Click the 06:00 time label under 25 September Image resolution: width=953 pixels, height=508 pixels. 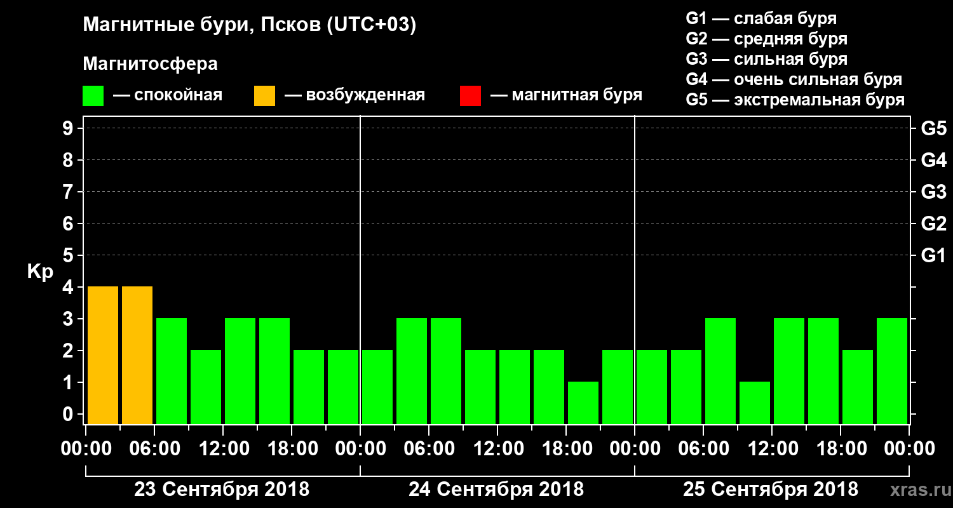(x=703, y=449)
